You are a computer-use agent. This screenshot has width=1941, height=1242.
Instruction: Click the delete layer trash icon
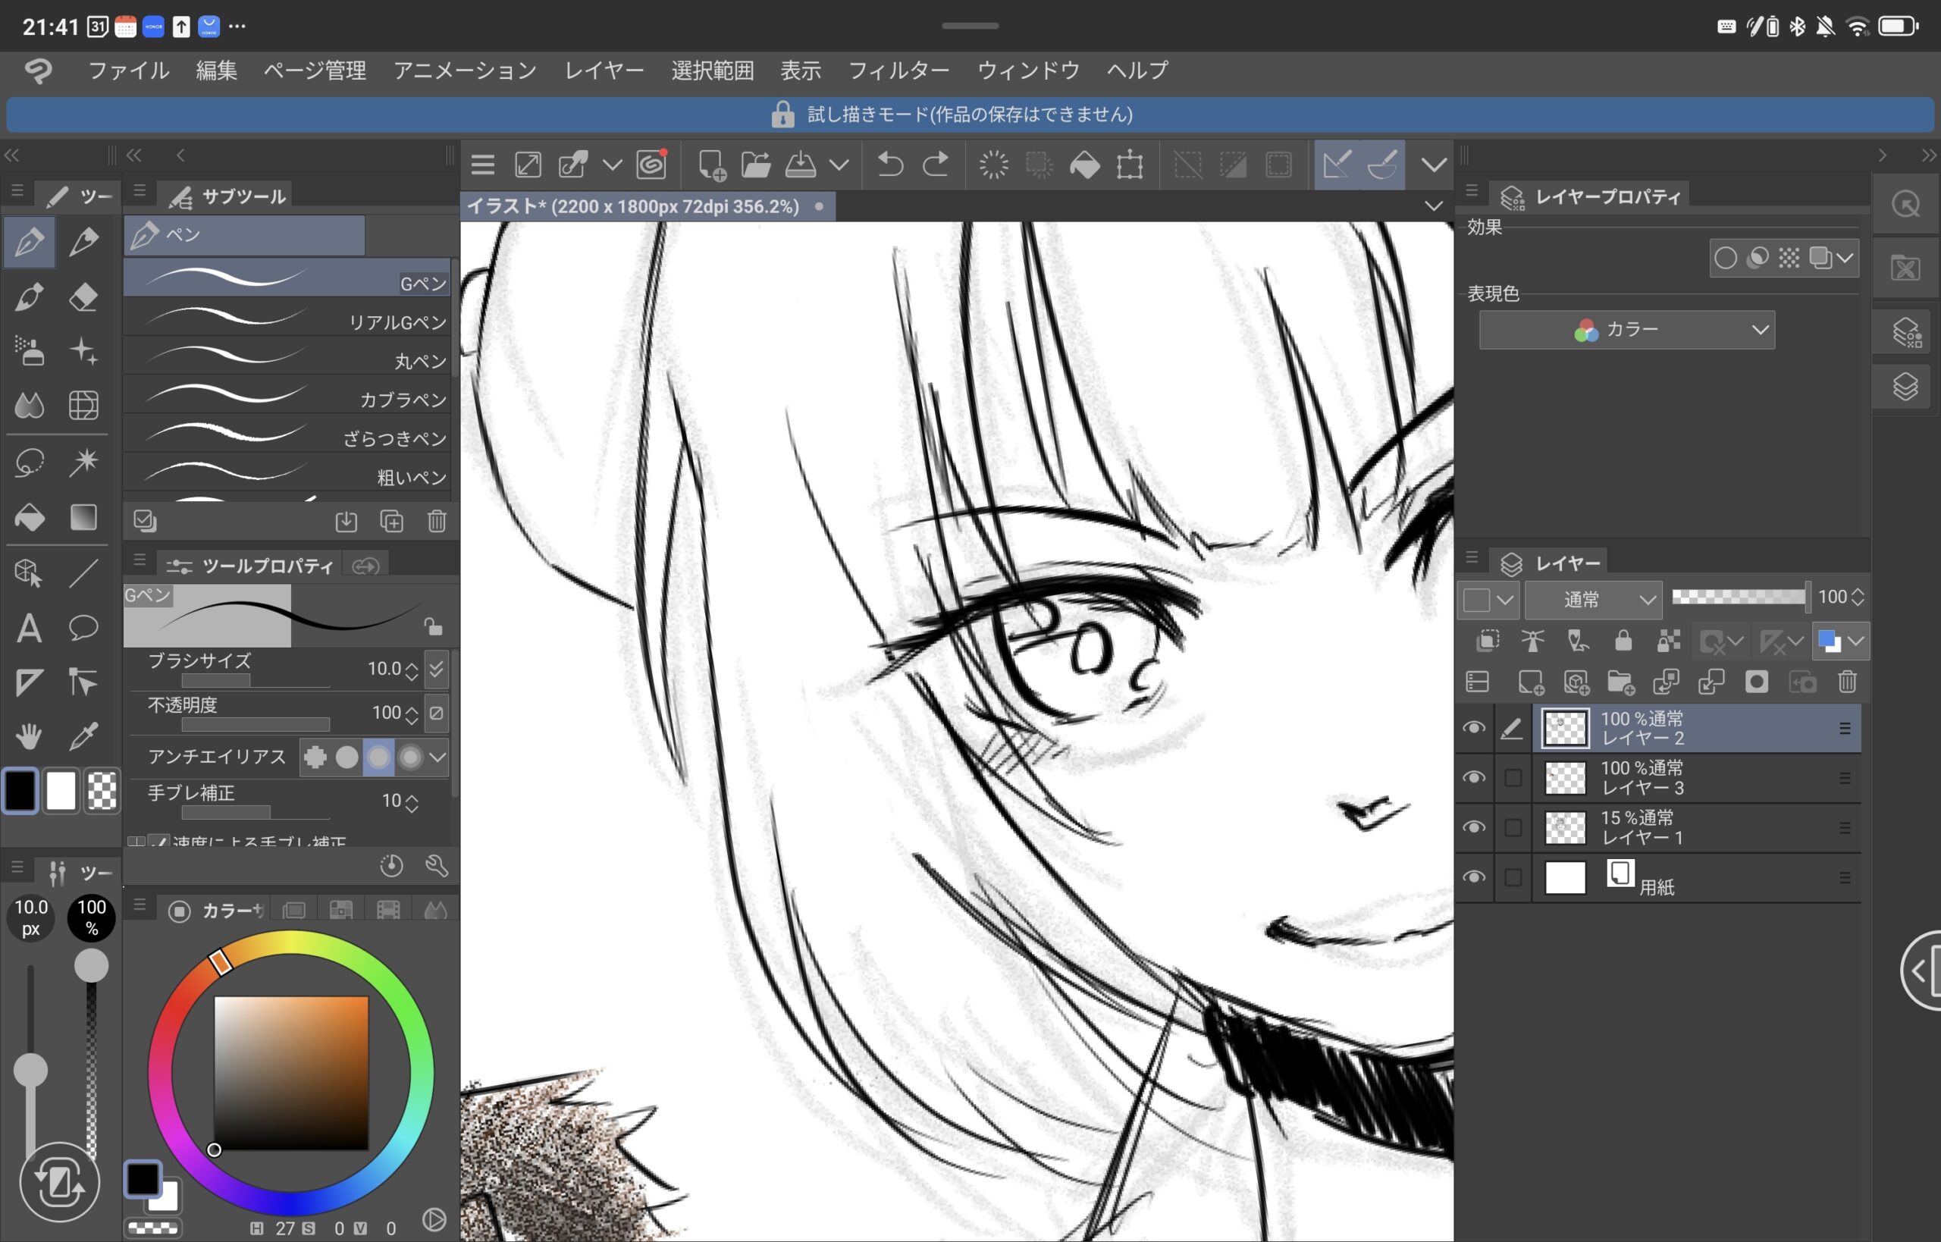[1847, 682]
